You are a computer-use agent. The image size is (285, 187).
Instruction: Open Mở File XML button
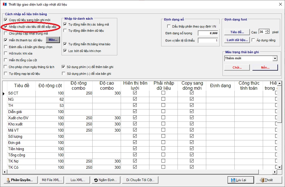[x=51, y=180]
